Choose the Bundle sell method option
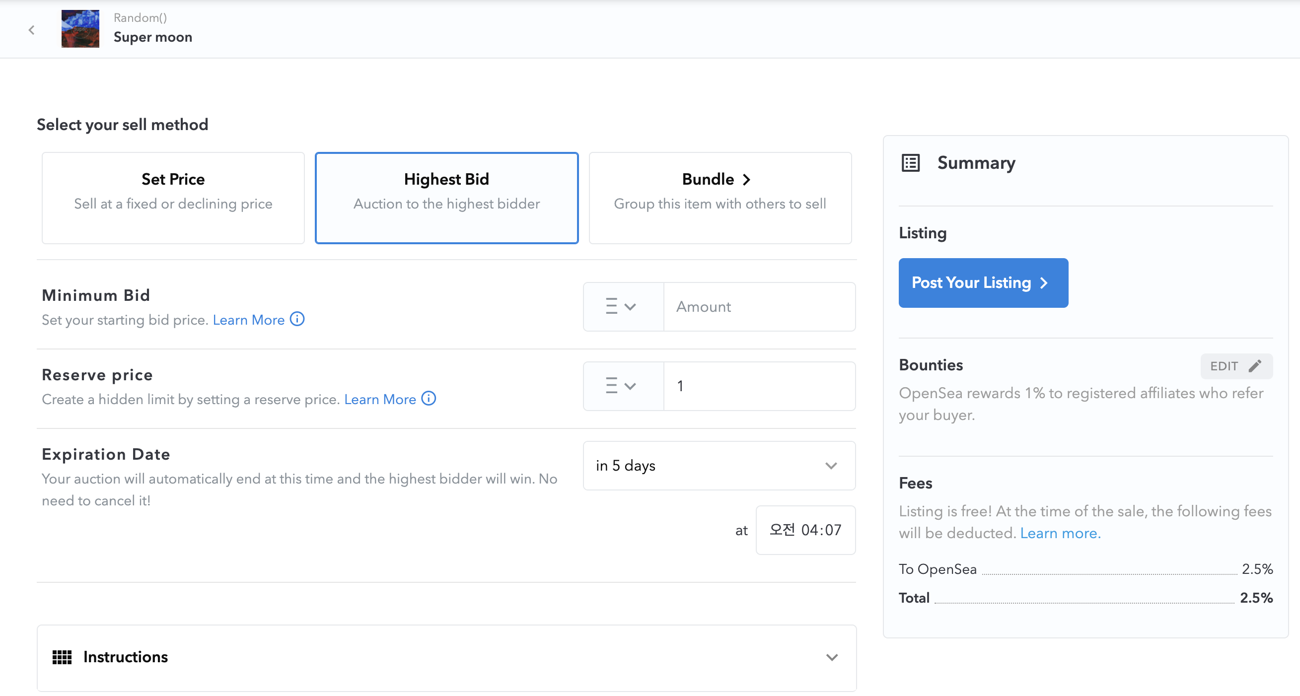 pyautogui.click(x=720, y=198)
